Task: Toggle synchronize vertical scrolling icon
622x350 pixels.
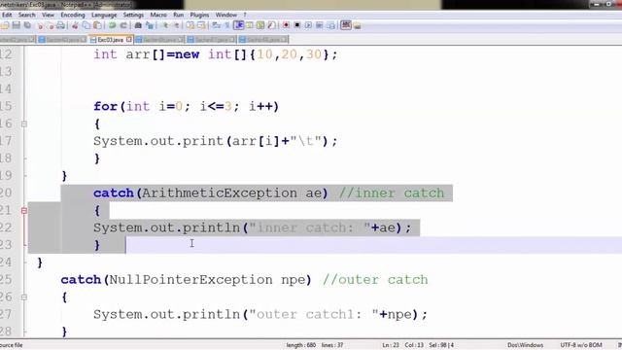Action: 190,25
